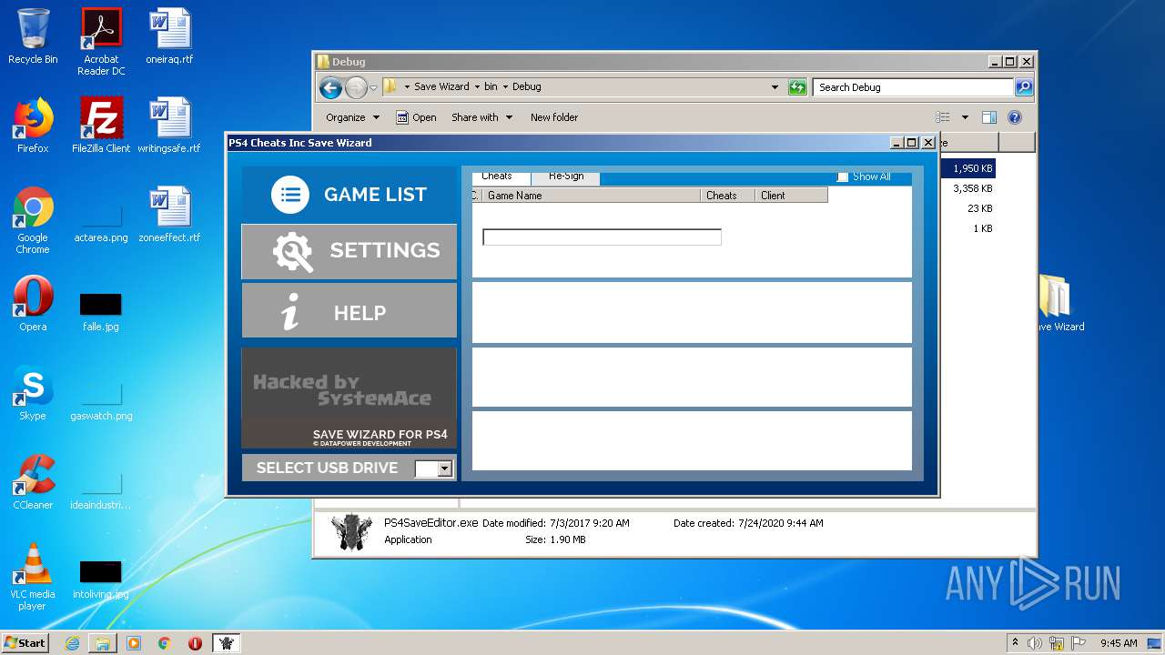Open Opera desktop shortcut
Screen dimensions: 1165x655
click(33, 304)
